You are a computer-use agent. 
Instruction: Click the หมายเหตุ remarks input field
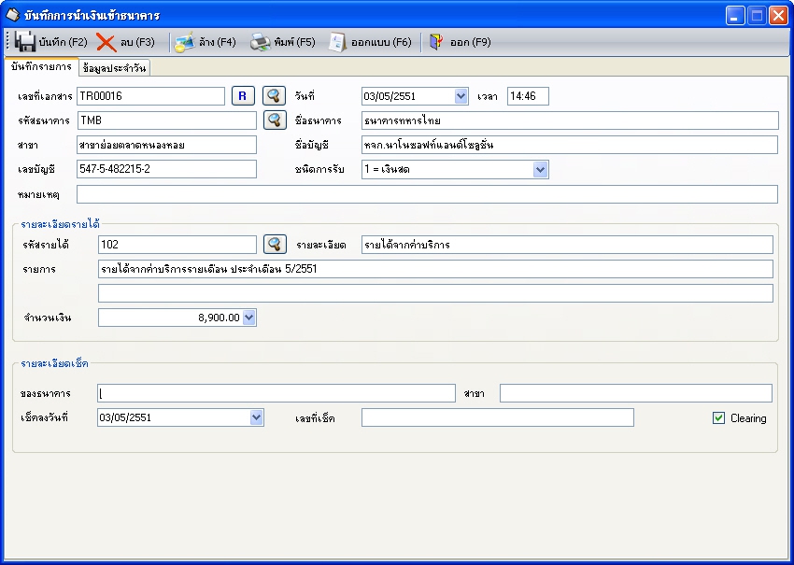click(427, 194)
